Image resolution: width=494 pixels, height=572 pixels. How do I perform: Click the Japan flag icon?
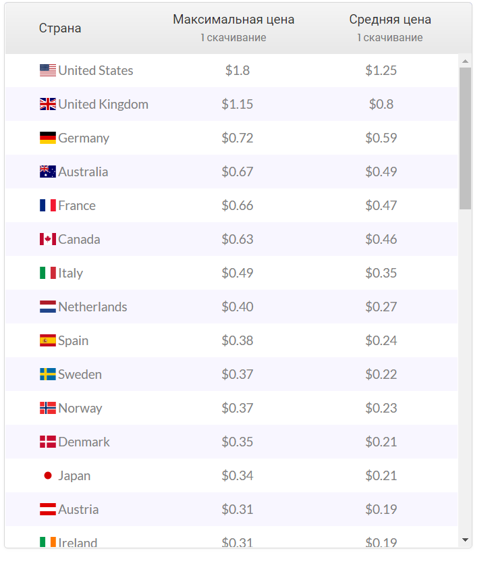click(47, 475)
